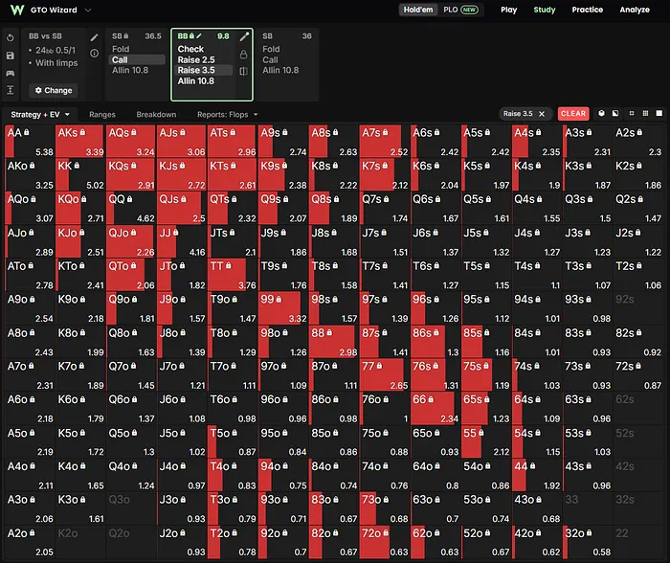Screen dimensions: 670x563
Task: Click the pencil icon beside BB vs SB
Action: tap(94, 37)
